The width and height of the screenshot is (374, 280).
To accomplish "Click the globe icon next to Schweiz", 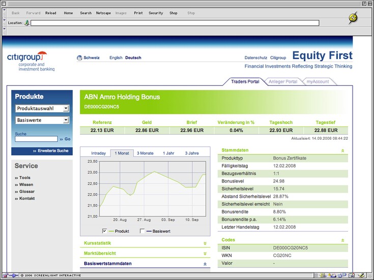I will tap(79, 57).
